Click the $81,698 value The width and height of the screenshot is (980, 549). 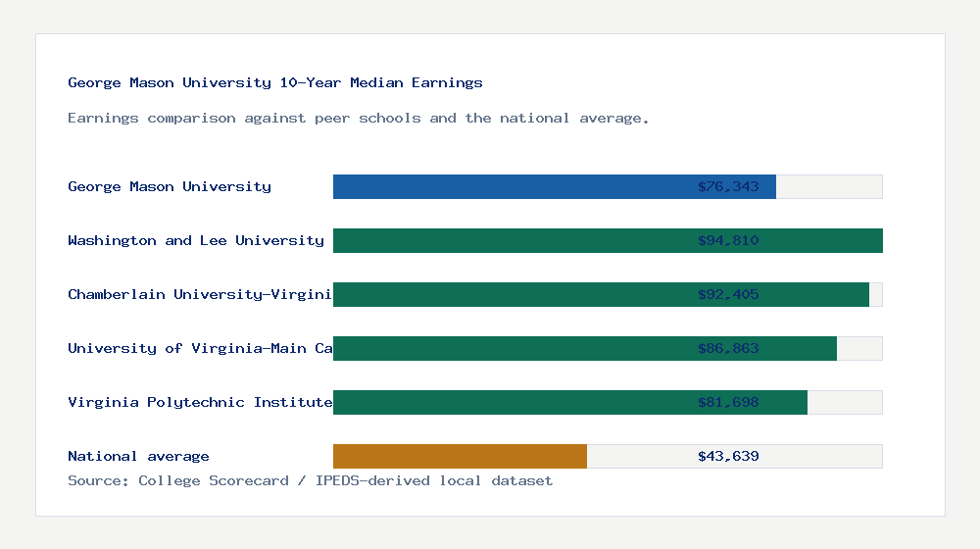click(x=728, y=402)
